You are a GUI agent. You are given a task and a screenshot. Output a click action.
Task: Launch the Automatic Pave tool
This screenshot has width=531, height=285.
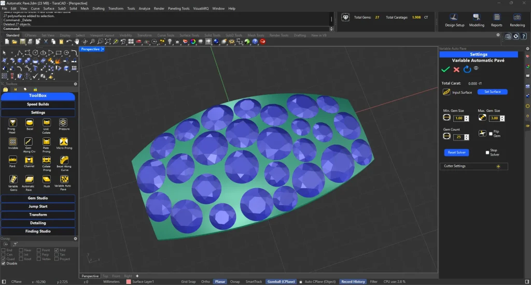click(30, 179)
